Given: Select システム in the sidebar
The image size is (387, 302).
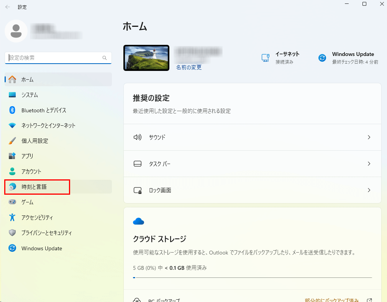Looking at the screenshot, I should [30, 95].
